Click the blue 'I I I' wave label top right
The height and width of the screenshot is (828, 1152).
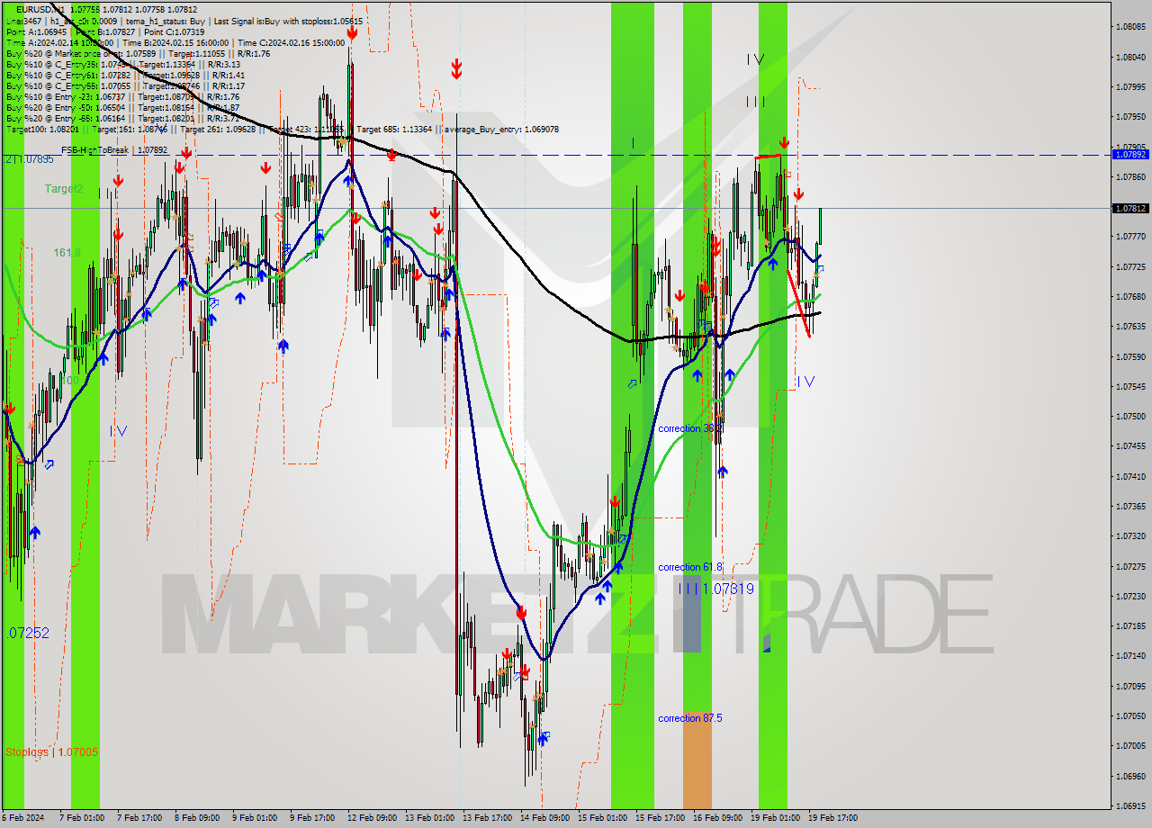(x=755, y=102)
